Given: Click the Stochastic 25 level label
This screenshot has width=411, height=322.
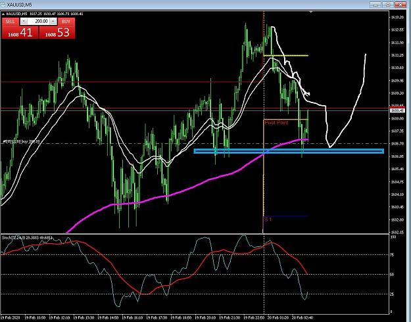Looking at the screenshot, I should 393,294.
